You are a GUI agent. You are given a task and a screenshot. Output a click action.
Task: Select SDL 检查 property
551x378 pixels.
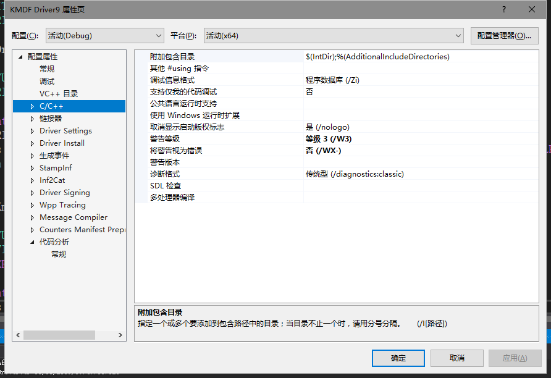point(166,185)
